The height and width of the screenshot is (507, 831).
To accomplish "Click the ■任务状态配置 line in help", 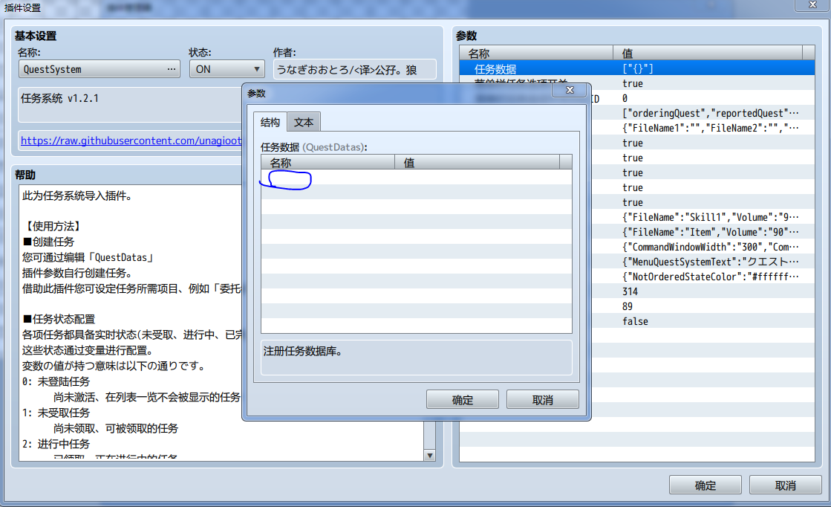I will pos(59,319).
